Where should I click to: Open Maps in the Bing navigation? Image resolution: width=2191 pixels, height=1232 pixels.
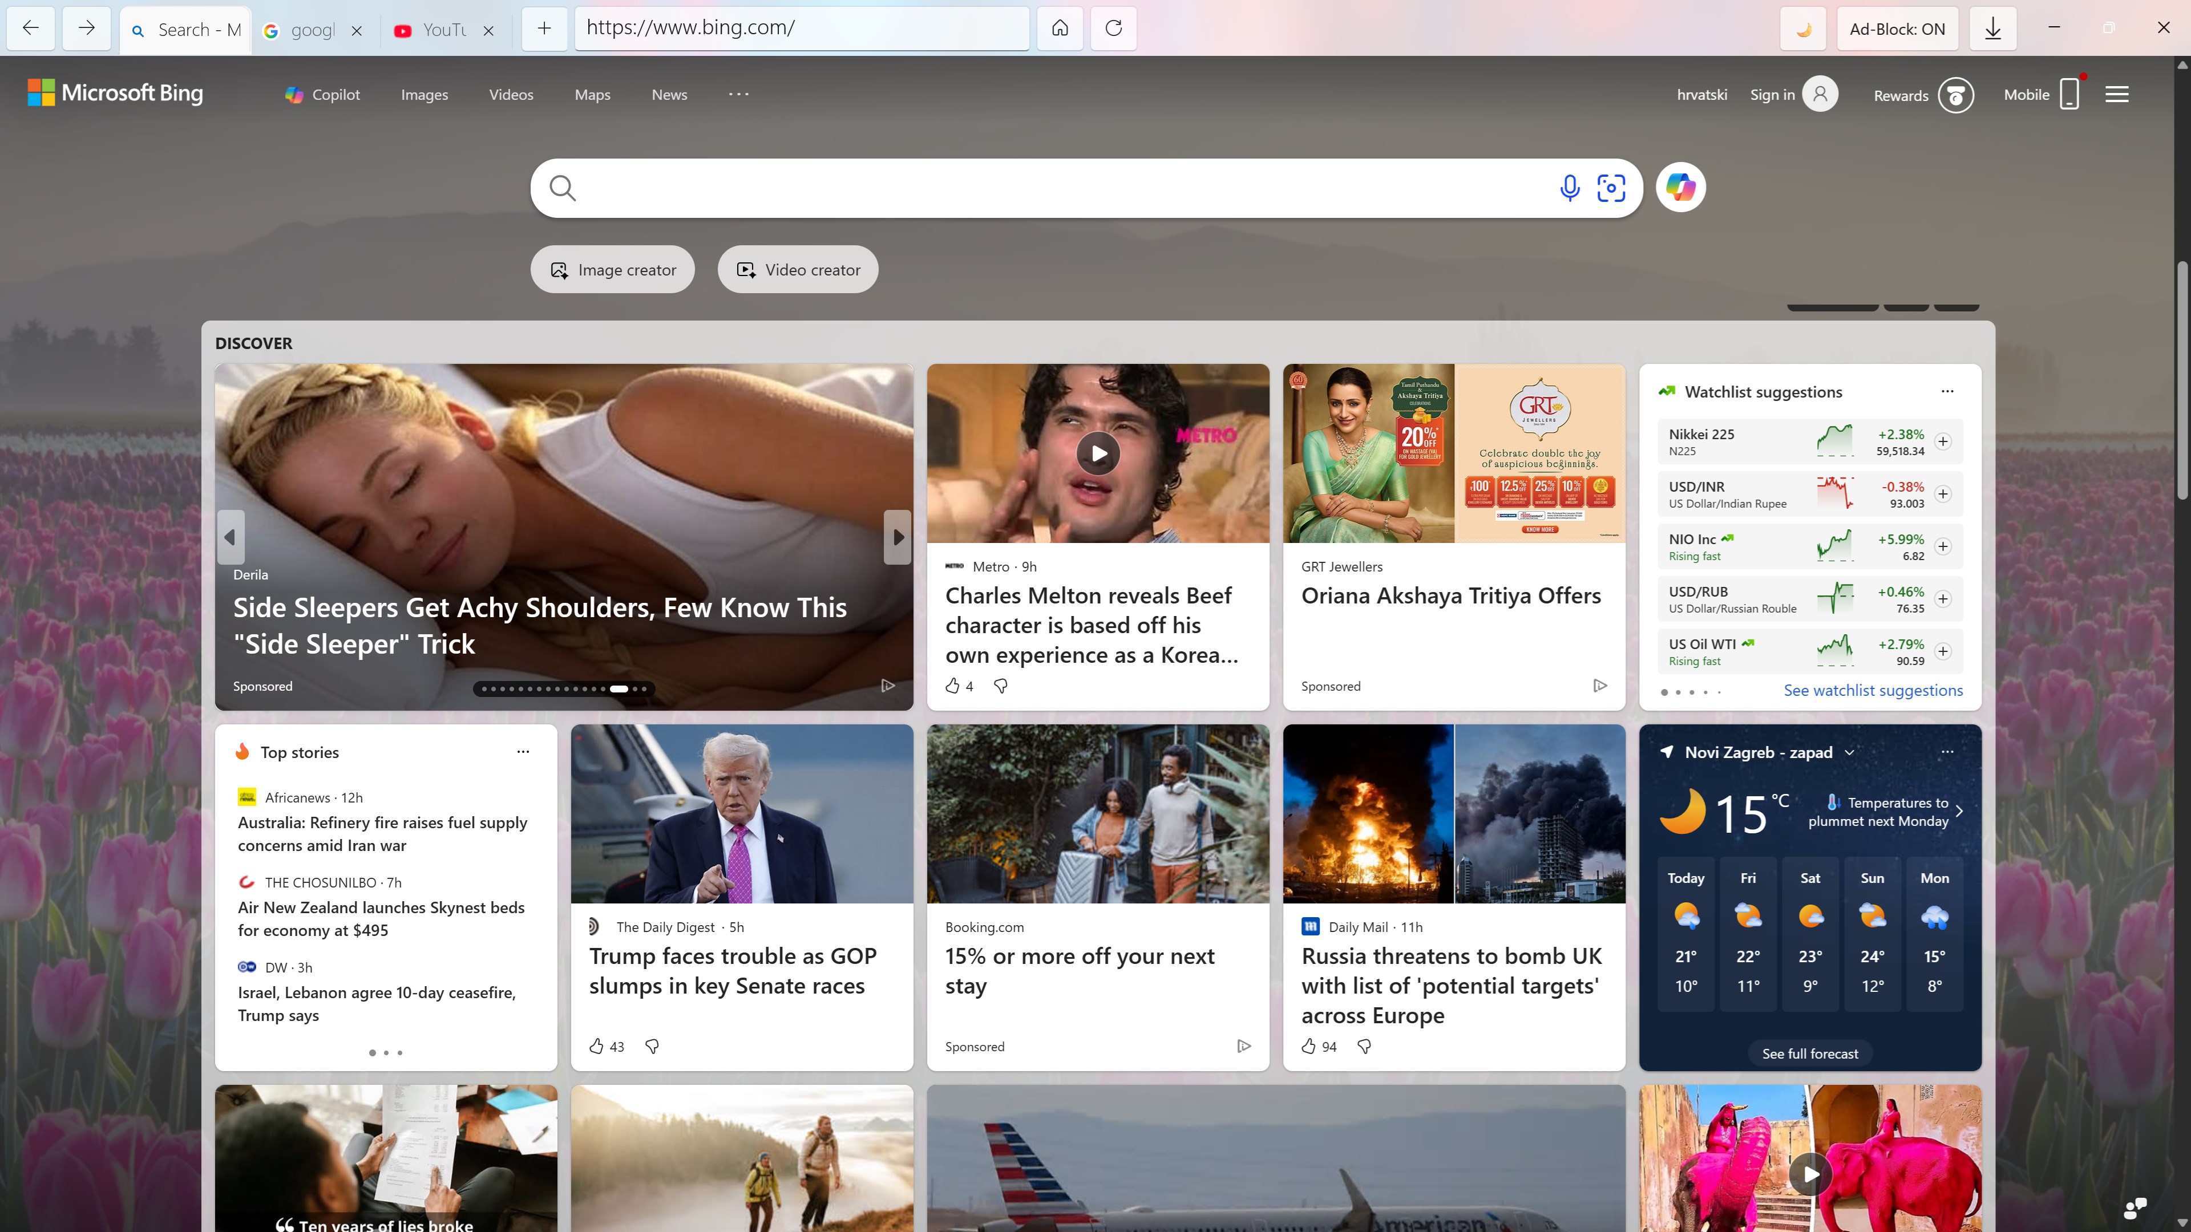point(592,94)
